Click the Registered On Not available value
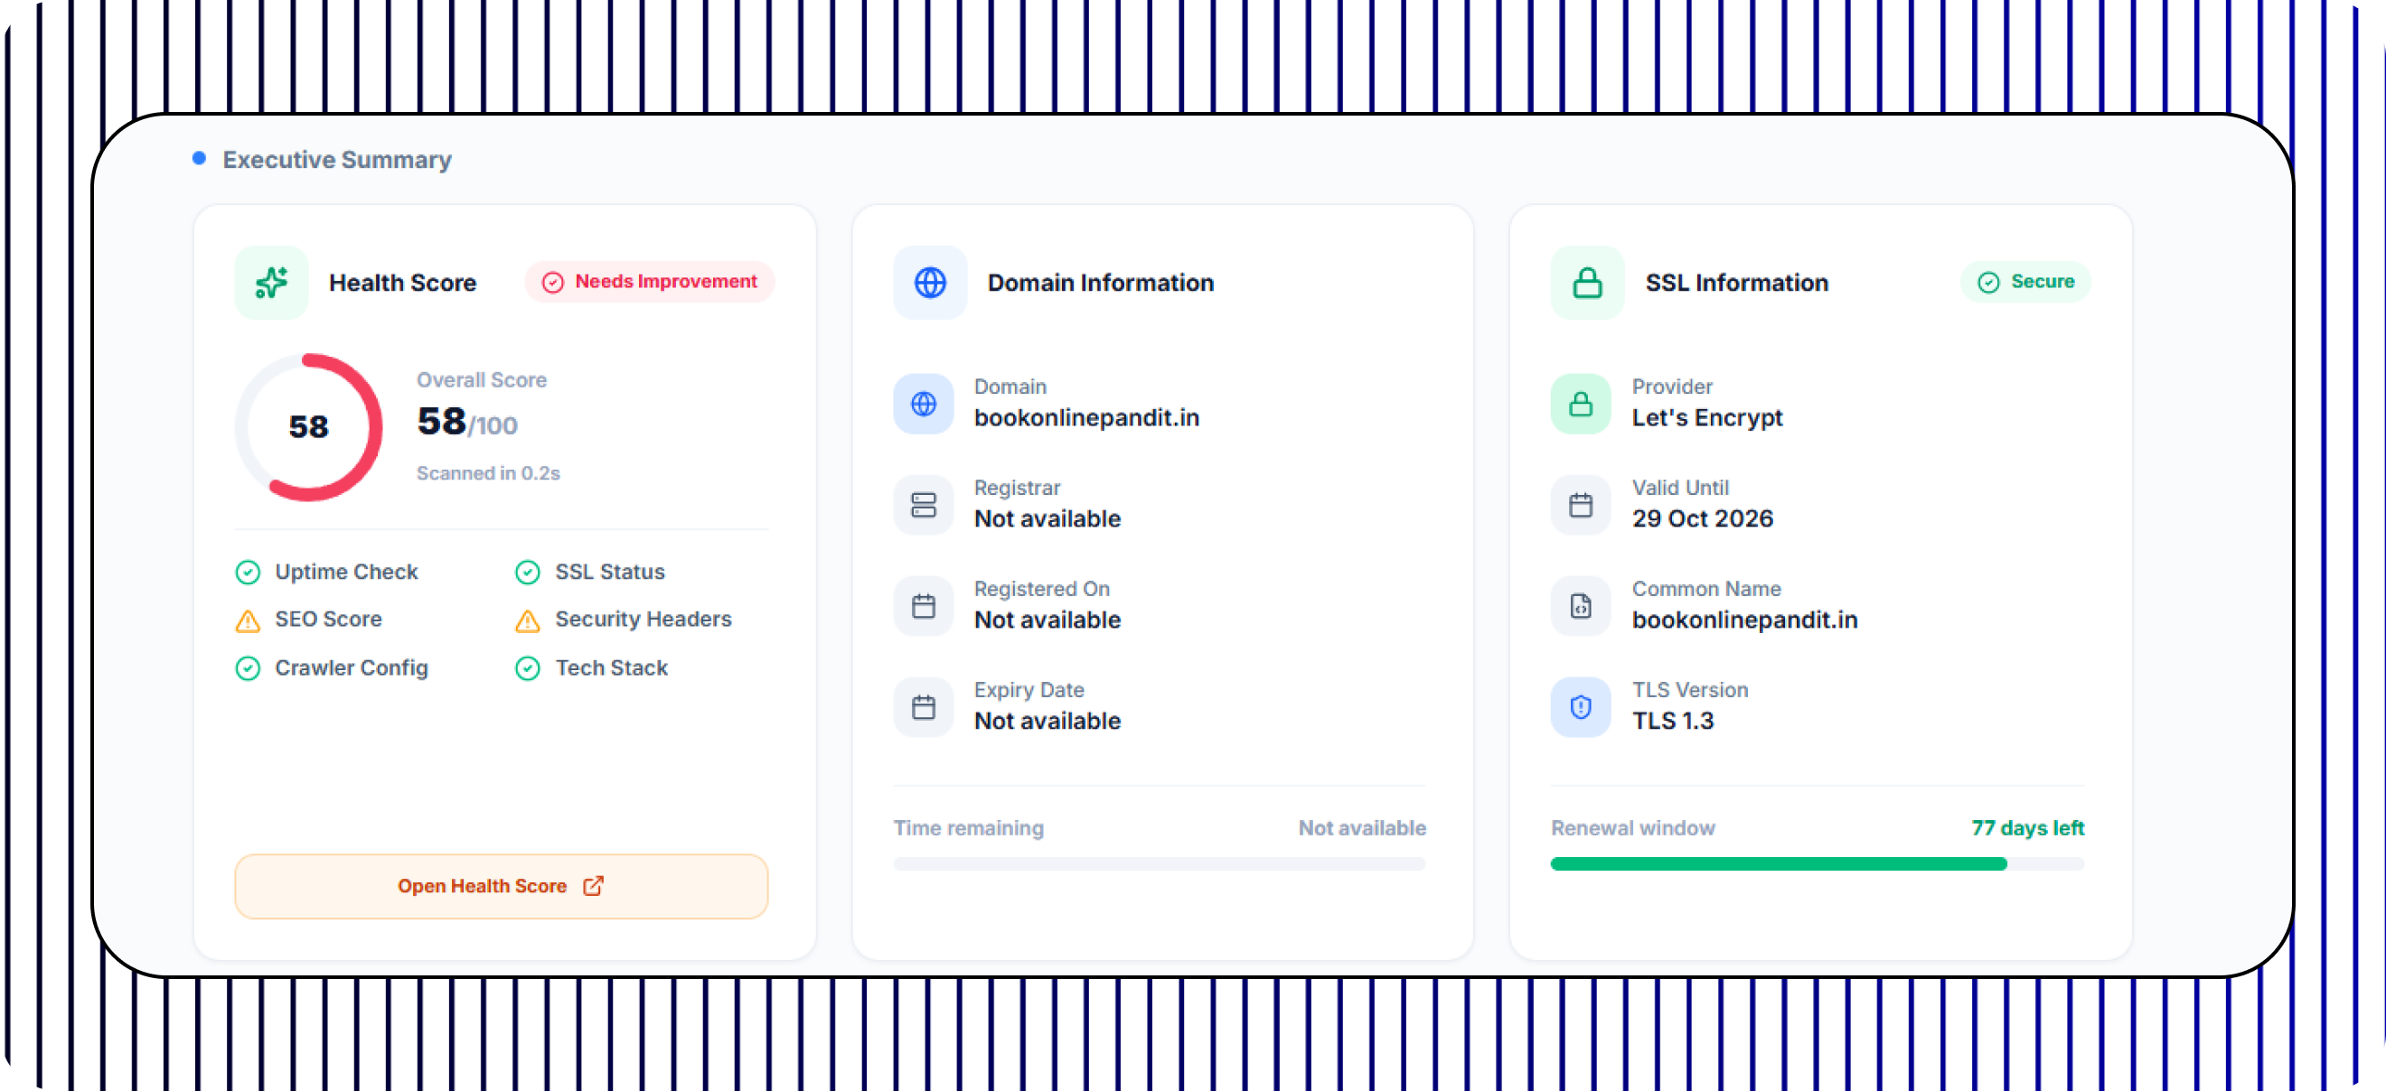 point(1047,620)
